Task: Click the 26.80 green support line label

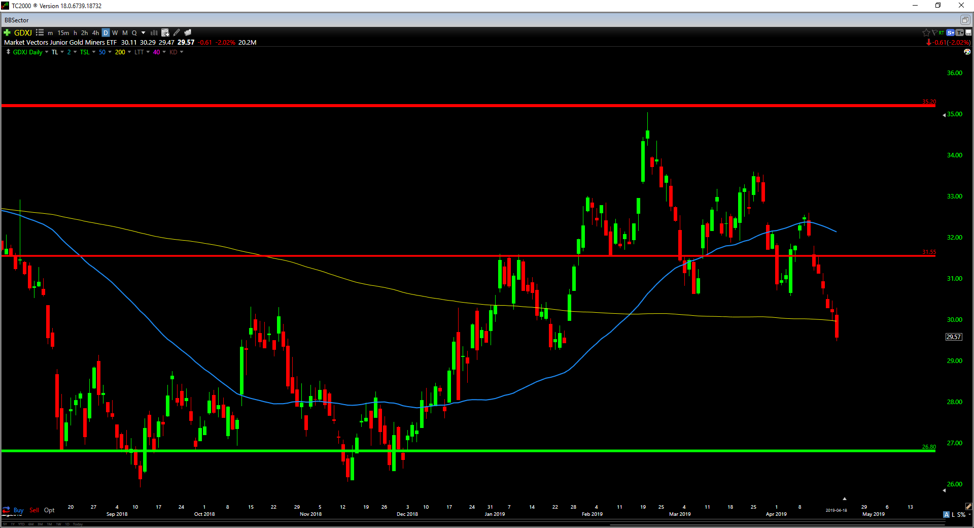Action: tap(929, 447)
